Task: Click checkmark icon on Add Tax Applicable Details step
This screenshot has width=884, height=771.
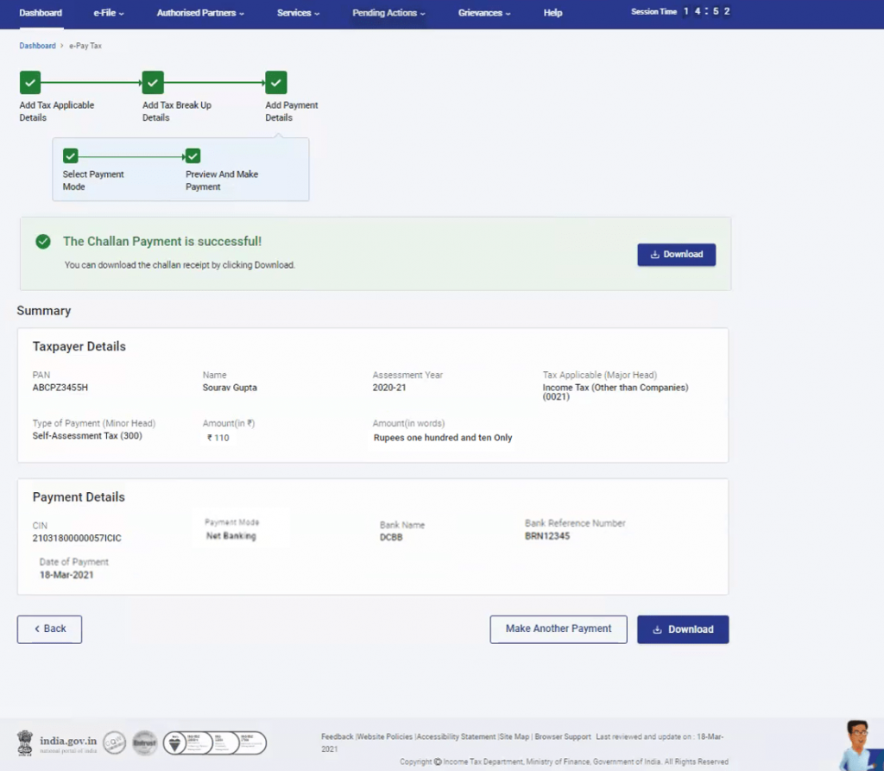Action: point(29,81)
